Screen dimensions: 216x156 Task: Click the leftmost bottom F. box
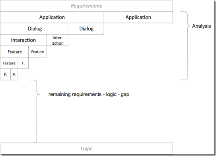(x=6, y=74)
